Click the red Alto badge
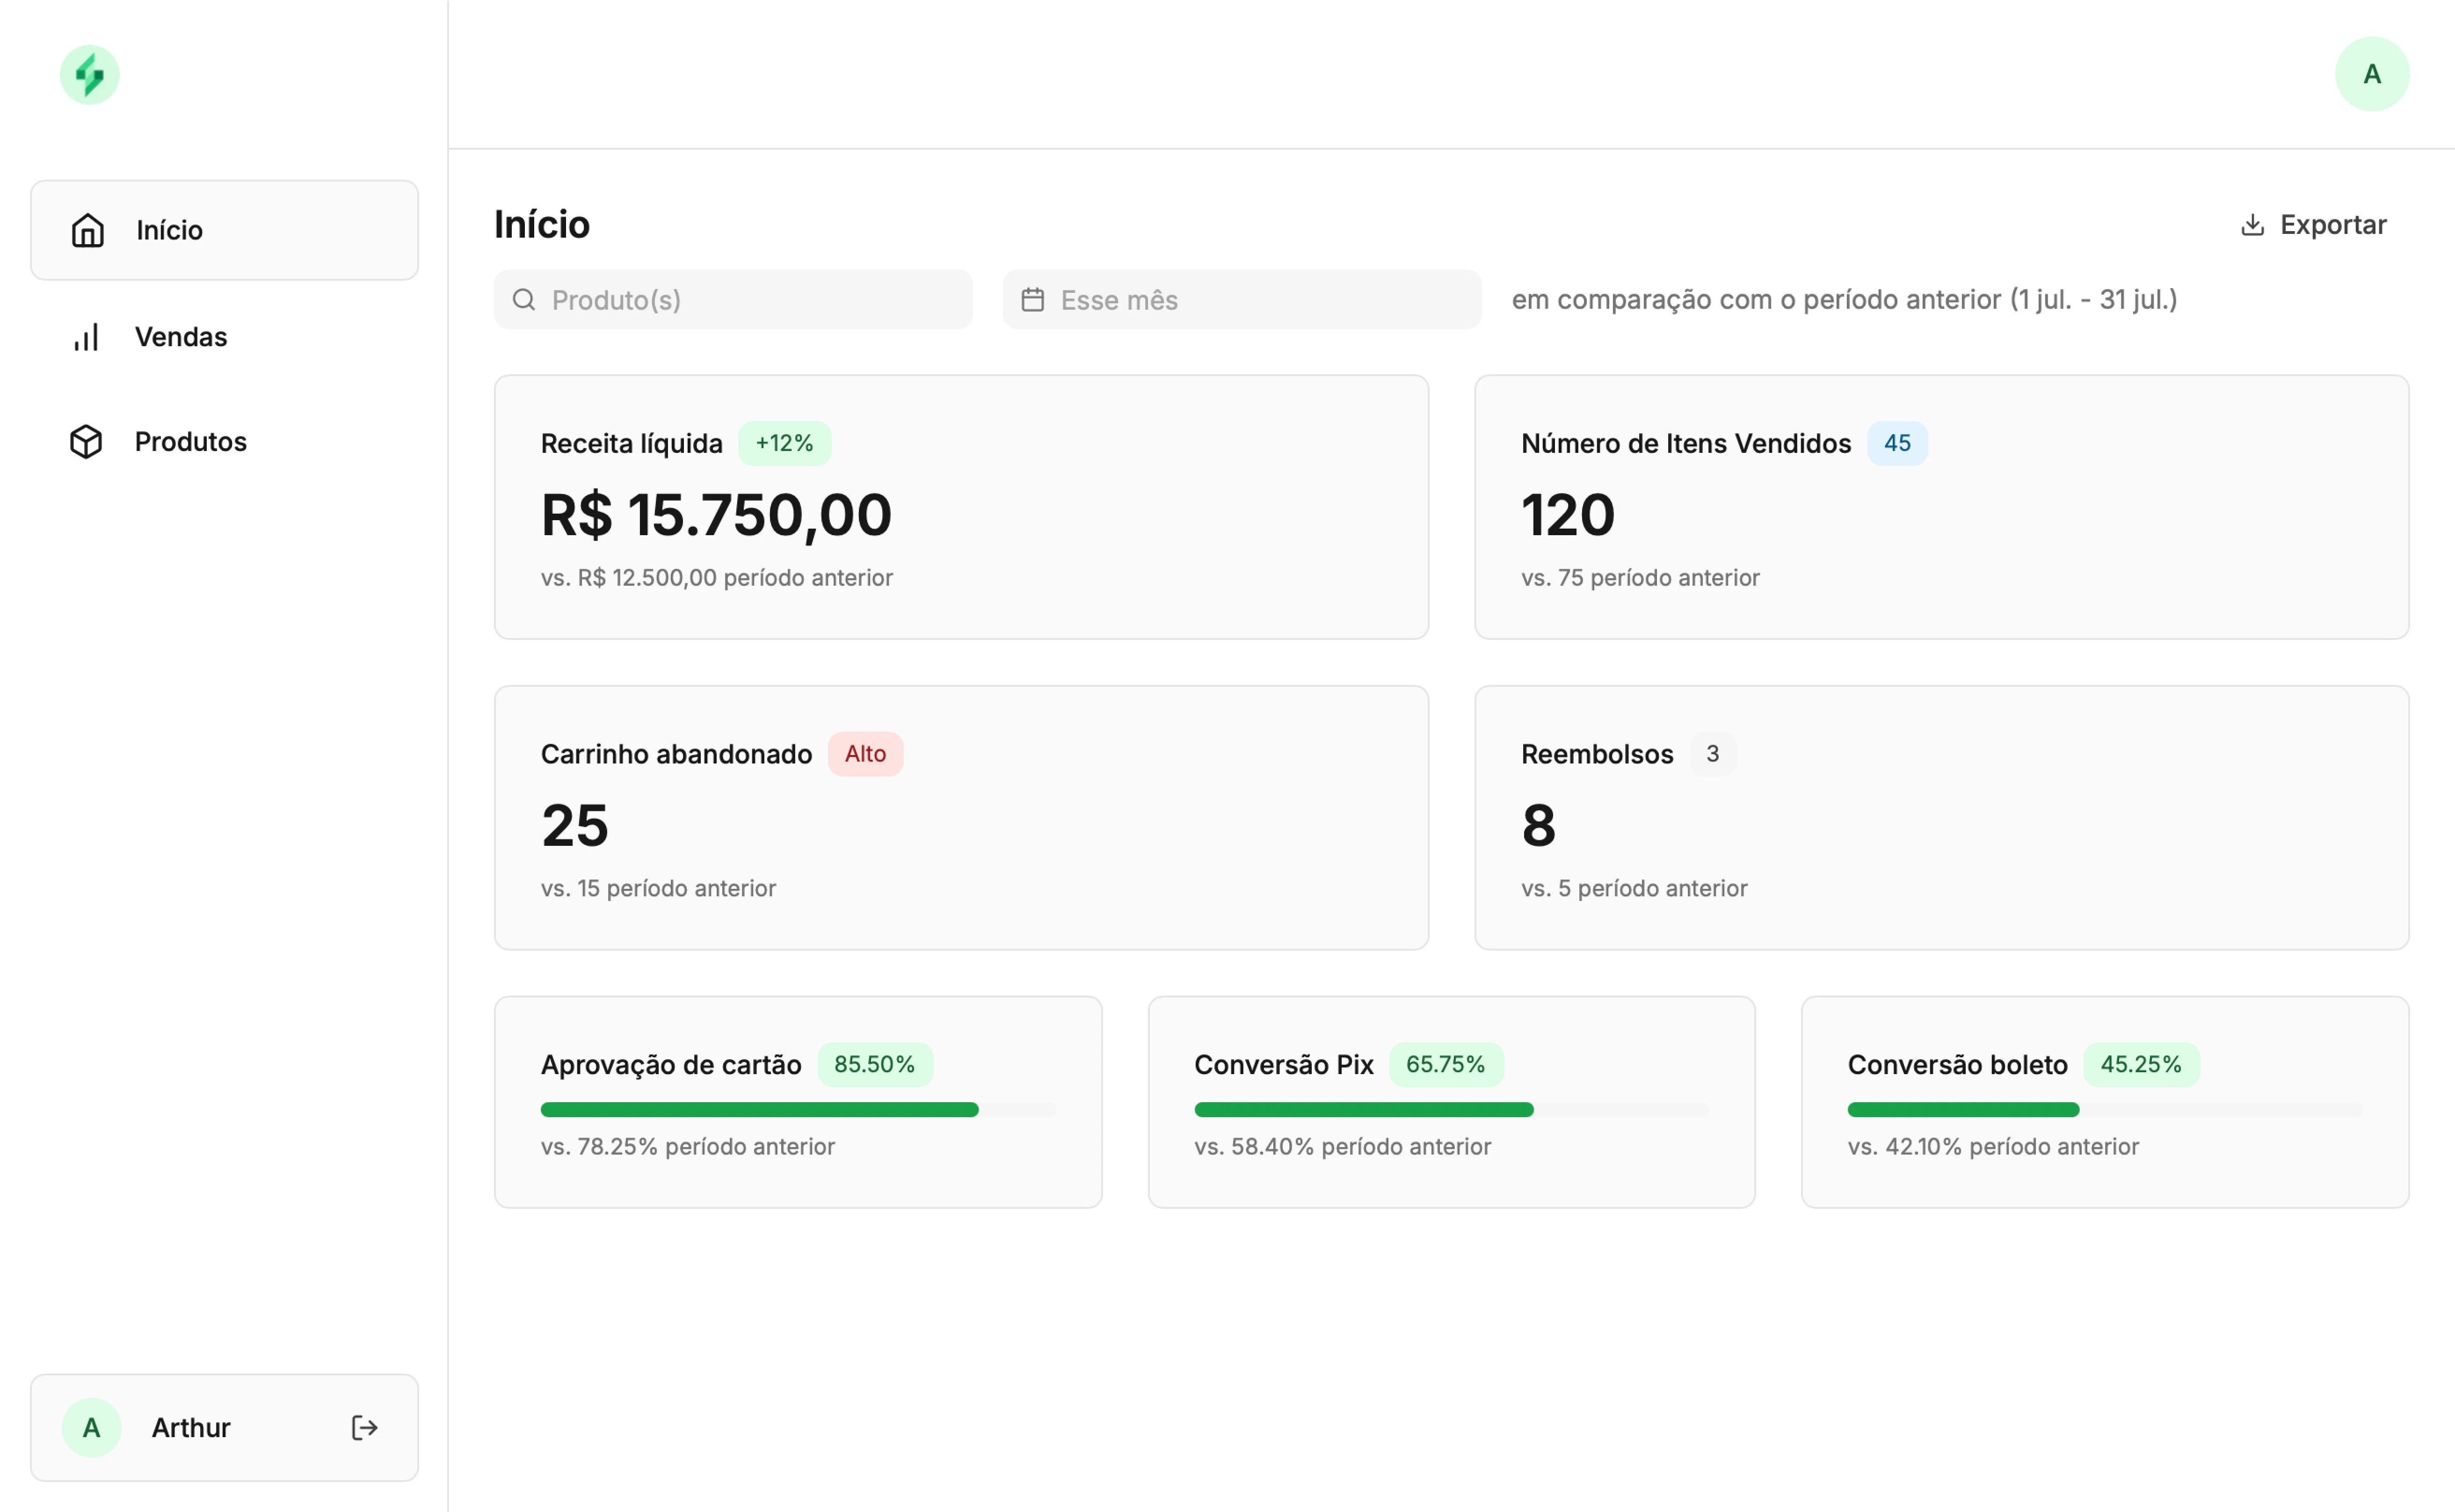 pyautogui.click(x=865, y=754)
